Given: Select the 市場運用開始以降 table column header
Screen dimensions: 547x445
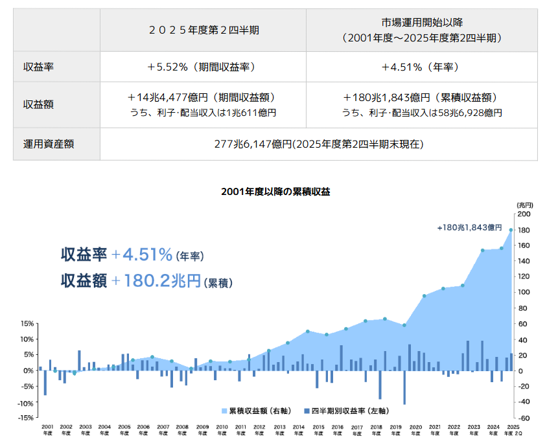Looking at the screenshot, I should [x=421, y=30].
